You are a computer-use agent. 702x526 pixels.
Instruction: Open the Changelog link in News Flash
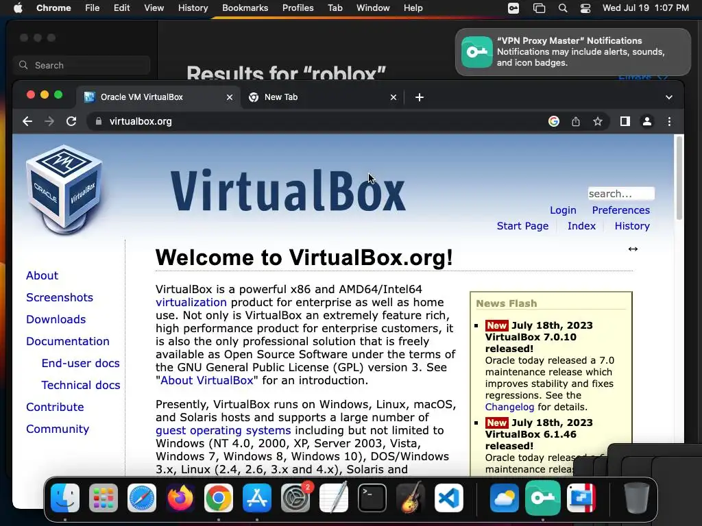coord(509,407)
